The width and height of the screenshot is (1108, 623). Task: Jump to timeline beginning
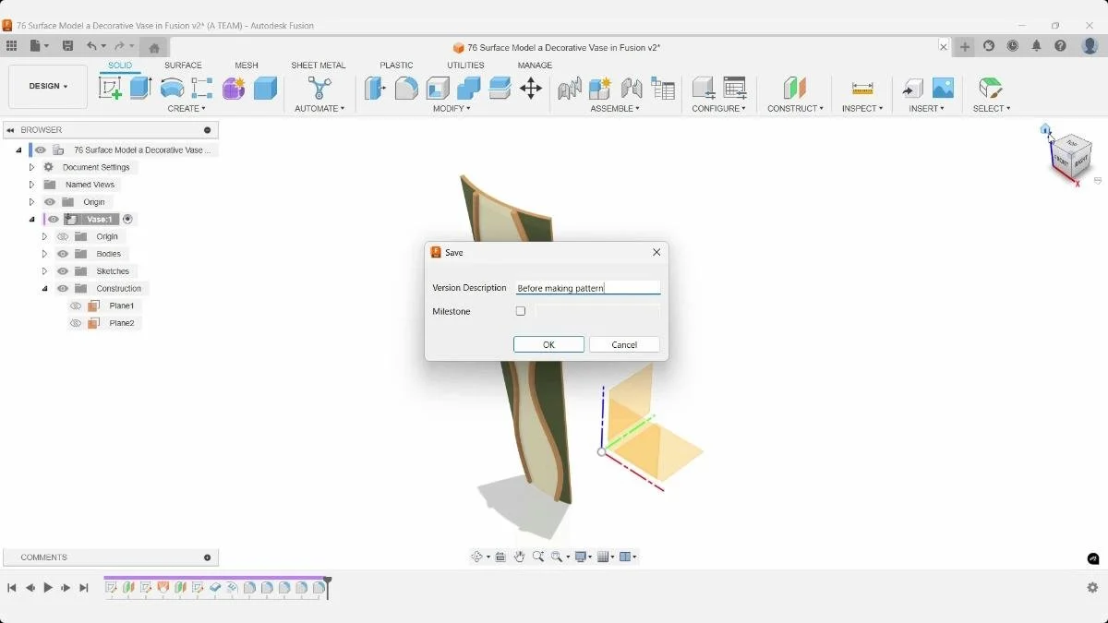click(12, 587)
